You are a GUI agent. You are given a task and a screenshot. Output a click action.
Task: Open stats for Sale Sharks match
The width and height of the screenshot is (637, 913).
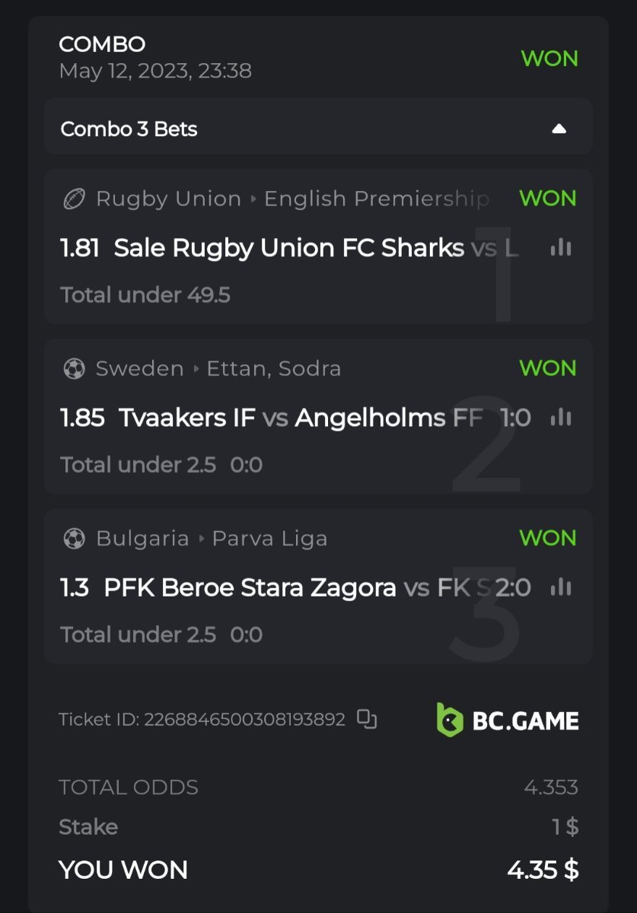point(561,247)
